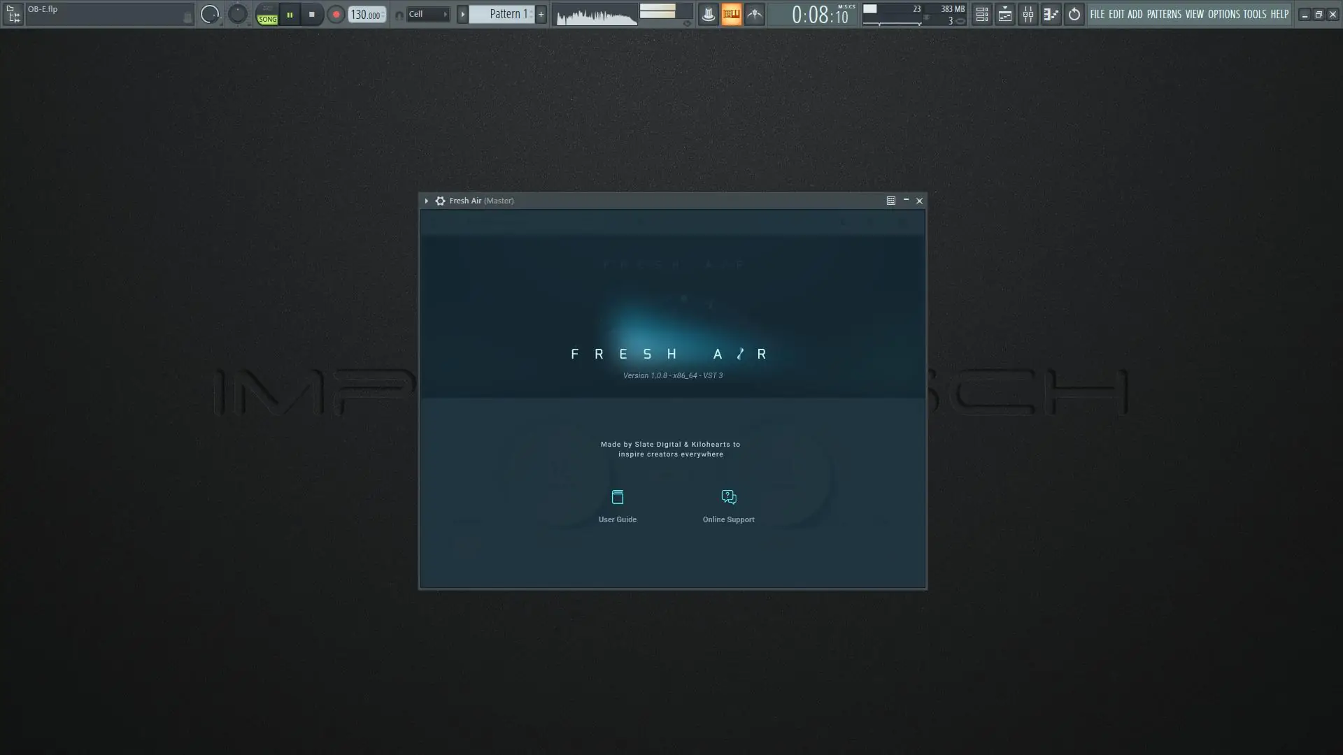Viewport: 1343px width, 755px height.
Task: Toggle the typing keyboard to piano button
Action: (x=731, y=14)
